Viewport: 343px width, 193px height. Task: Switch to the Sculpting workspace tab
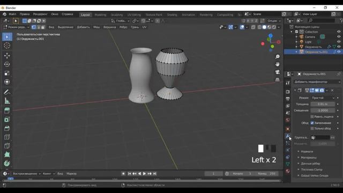pos(117,14)
